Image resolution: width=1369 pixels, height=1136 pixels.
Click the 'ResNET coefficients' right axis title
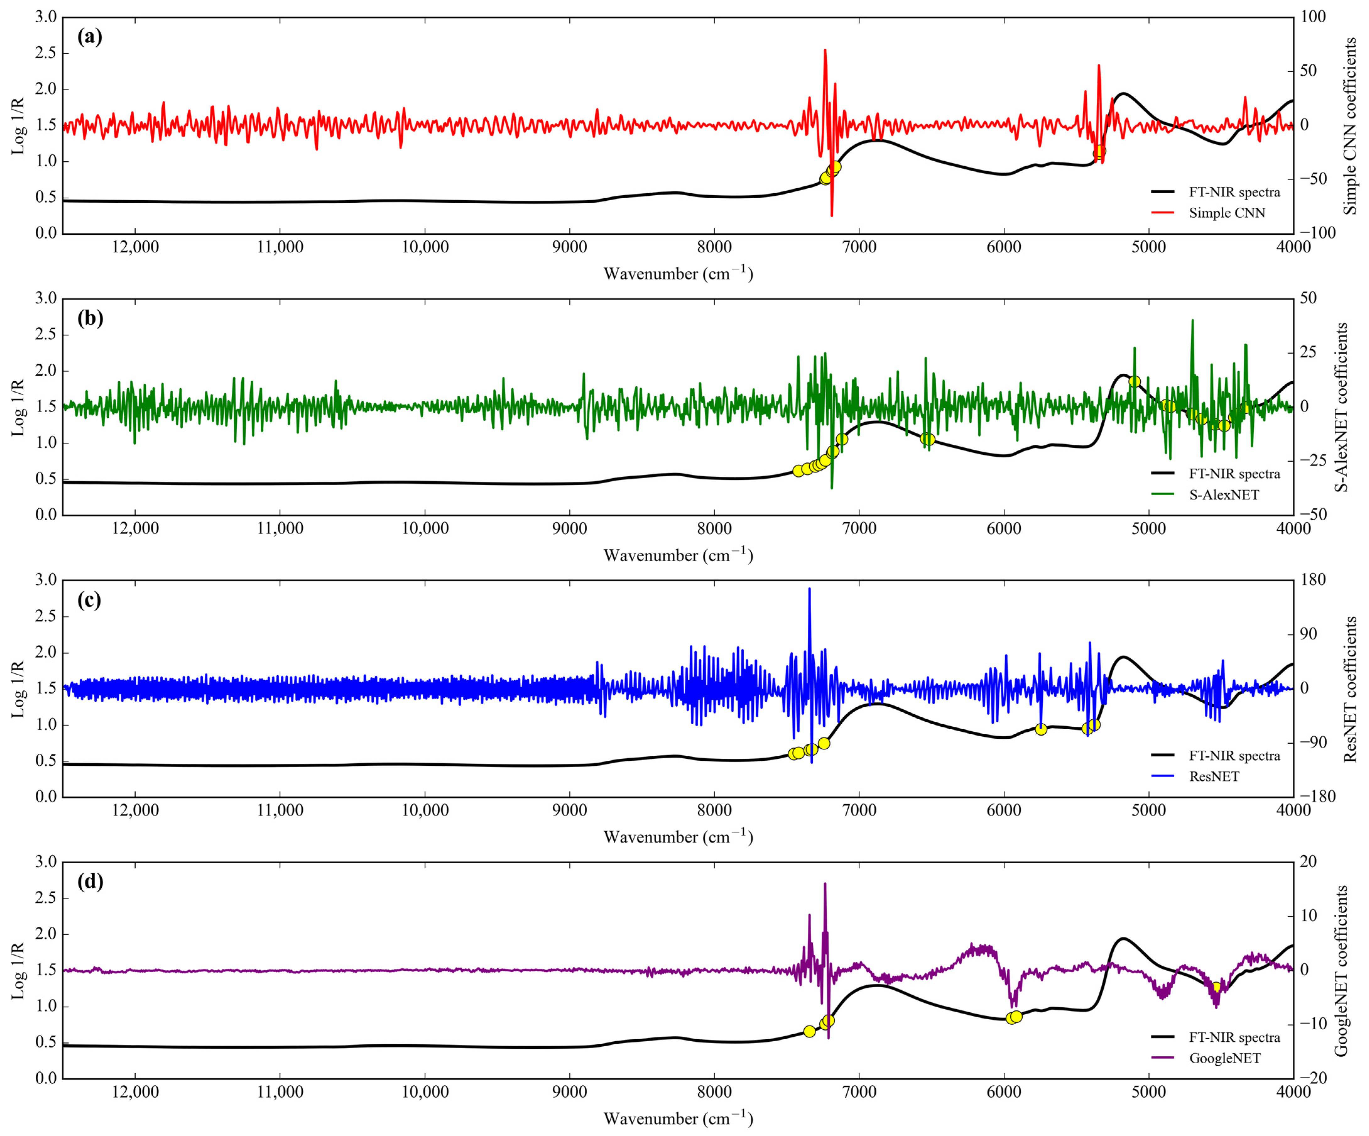pyautogui.click(x=1350, y=689)
